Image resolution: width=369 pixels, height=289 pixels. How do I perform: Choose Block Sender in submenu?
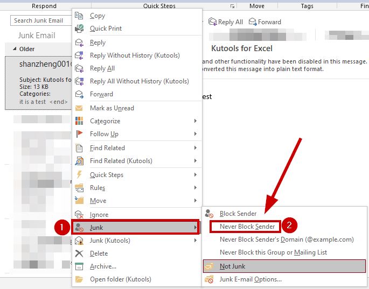click(284, 214)
